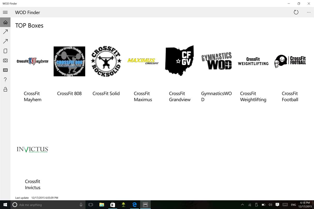Open the more options ellipsis menu
Viewport: 314px width, 209px height.
[309, 12]
